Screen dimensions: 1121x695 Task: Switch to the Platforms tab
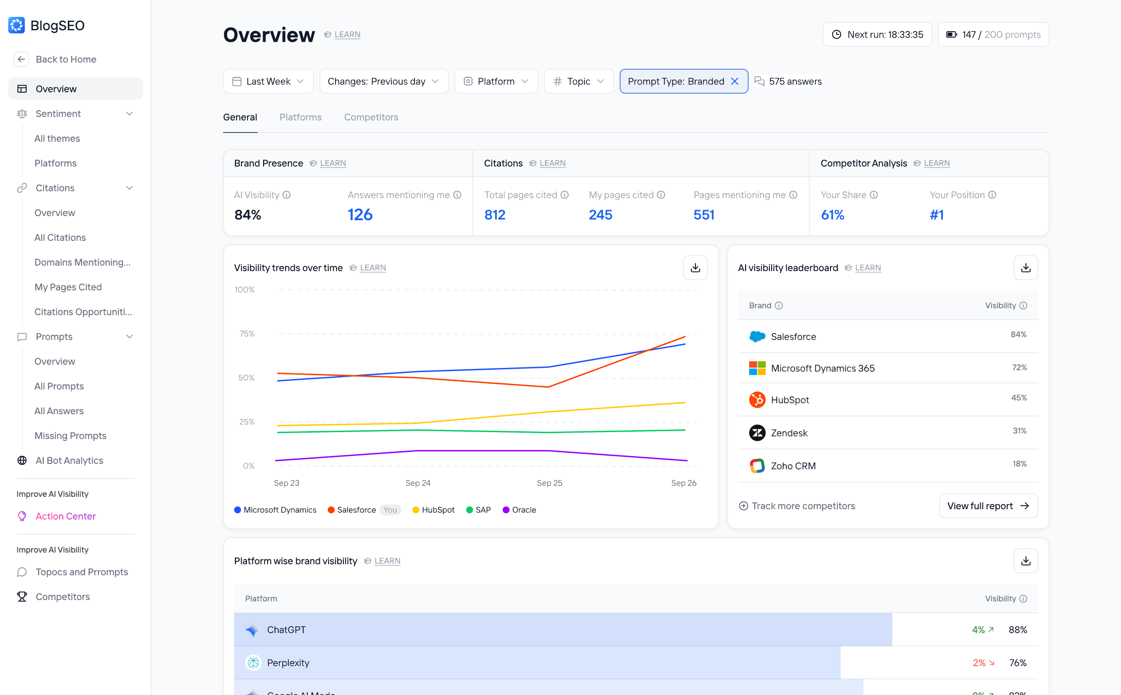click(x=300, y=117)
